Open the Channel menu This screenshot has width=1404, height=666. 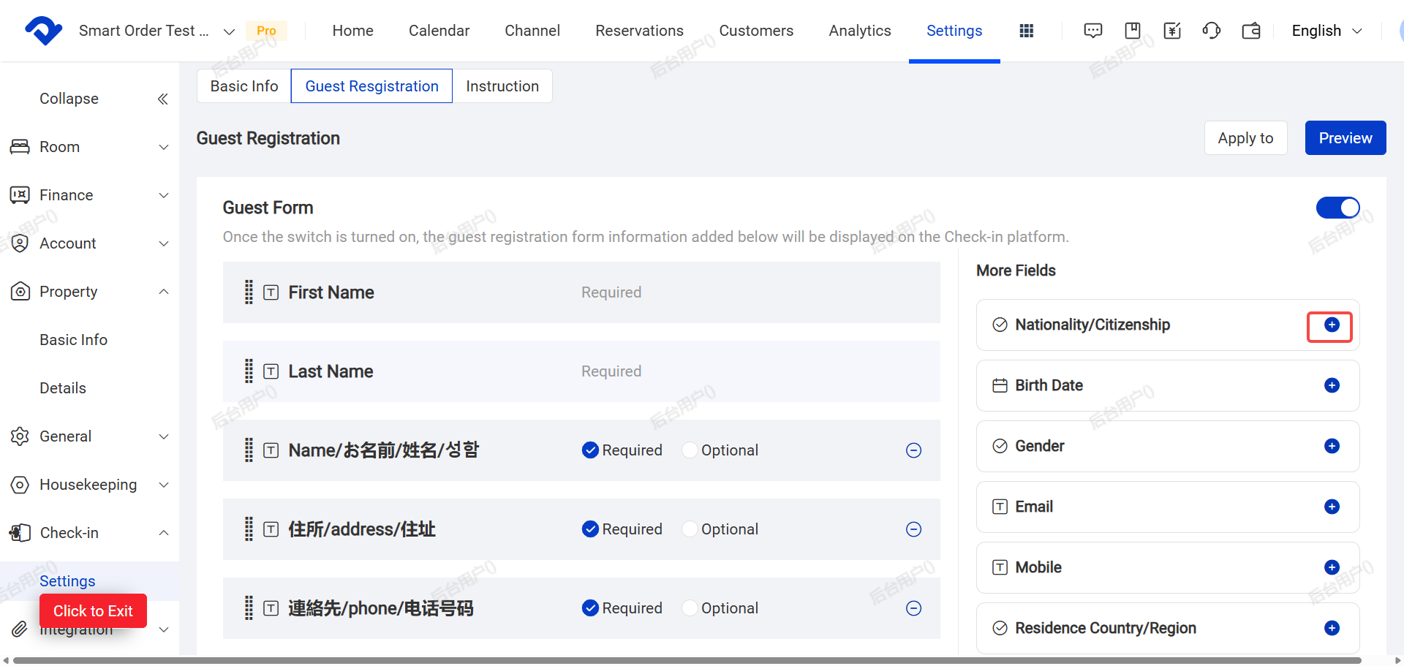pos(532,31)
